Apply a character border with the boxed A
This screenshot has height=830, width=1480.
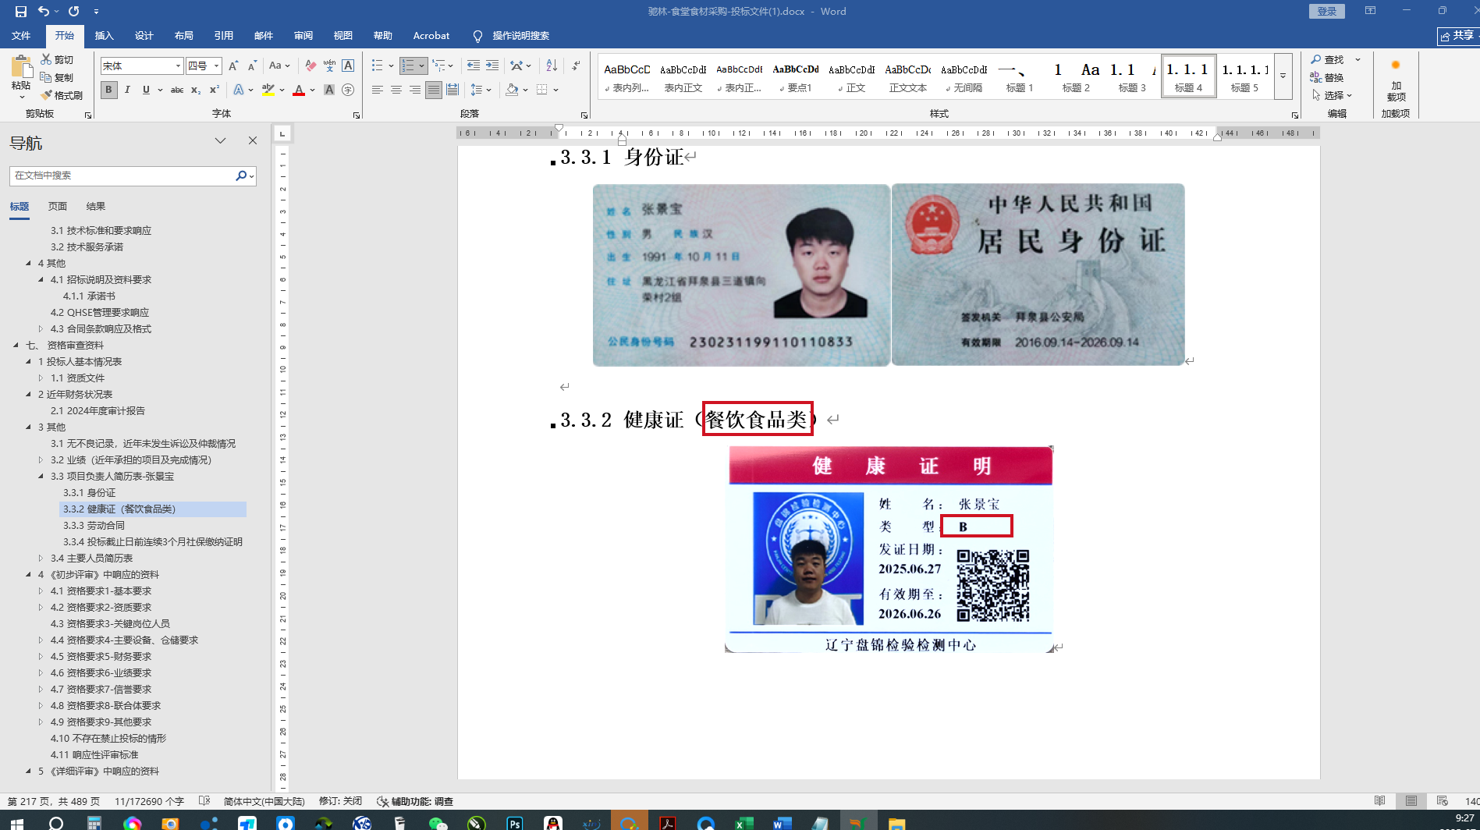click(x=348, y=66)
